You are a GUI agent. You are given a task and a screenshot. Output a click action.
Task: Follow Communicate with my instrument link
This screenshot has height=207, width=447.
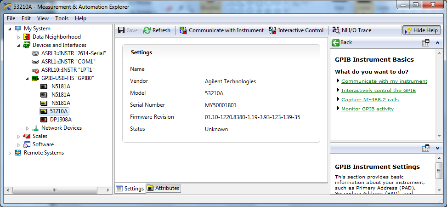click(384, 81)
